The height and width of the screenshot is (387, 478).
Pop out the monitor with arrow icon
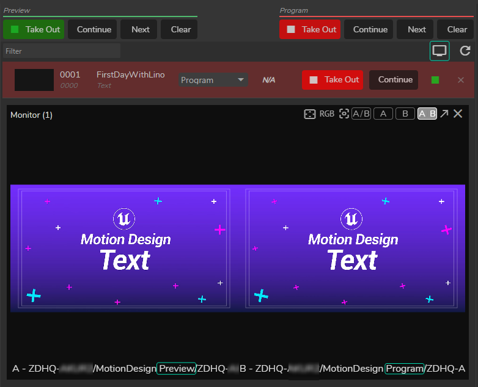pyautogui.click(x=444, y=114)
